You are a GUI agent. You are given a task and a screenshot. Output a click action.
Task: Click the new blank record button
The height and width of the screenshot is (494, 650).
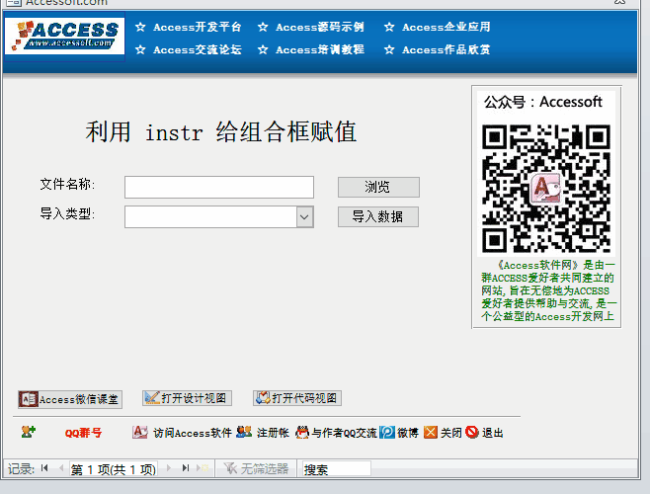[203, 468]
